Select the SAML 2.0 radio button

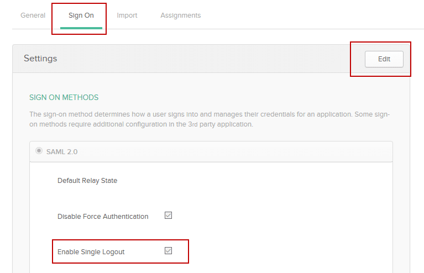pyautogui.click(x=39, y=151)
